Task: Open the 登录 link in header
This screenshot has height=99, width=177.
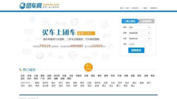Action: tap(121, 8)
